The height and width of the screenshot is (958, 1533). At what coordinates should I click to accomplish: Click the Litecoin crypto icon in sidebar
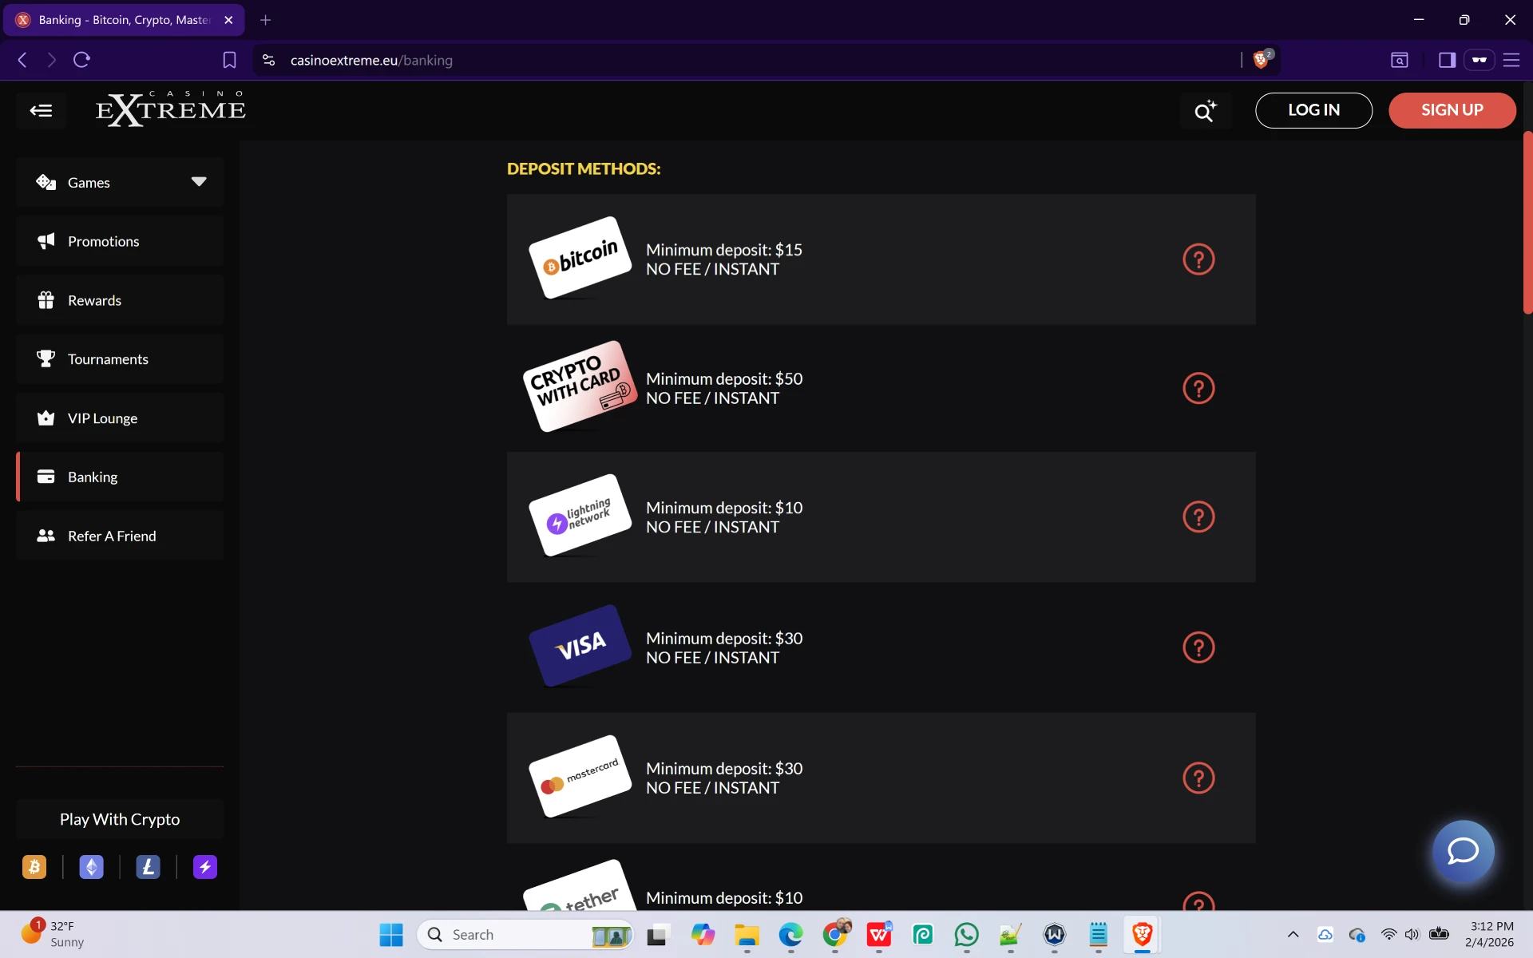click(148, 867)
